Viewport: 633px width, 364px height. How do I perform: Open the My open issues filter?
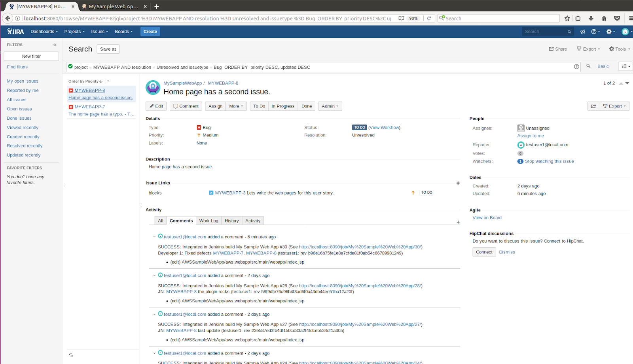pyautogui.click(x=23, y=81)
